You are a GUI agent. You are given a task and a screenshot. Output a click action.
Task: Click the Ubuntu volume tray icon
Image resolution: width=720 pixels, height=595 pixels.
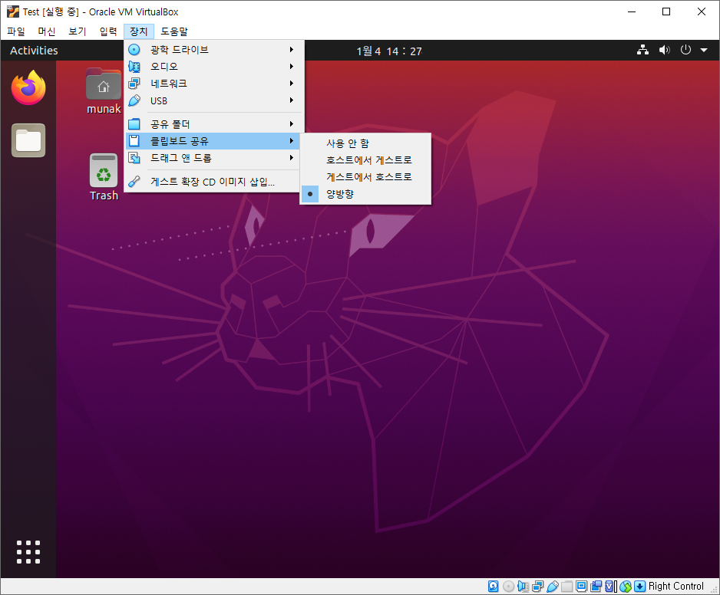(x=665, y=50)
